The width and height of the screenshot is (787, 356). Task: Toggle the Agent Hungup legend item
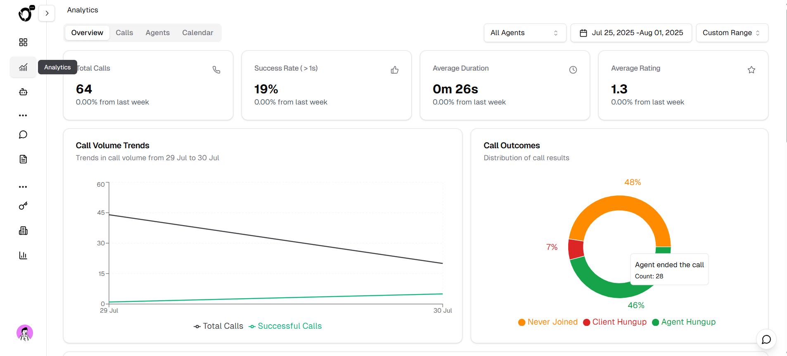[x=683, y=322]
